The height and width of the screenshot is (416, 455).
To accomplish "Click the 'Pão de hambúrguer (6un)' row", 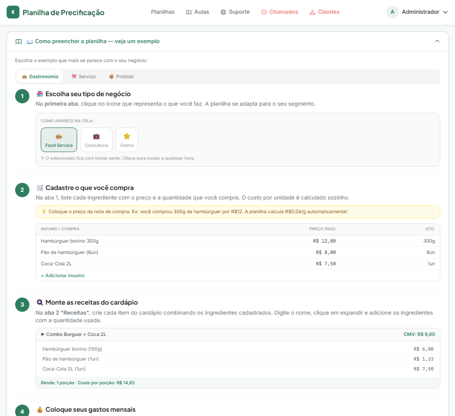I will tap(238, 252).
